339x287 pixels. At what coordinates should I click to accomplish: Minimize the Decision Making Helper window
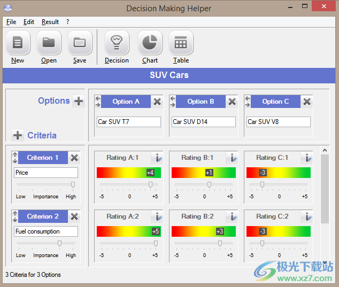[x=290, y=7]
